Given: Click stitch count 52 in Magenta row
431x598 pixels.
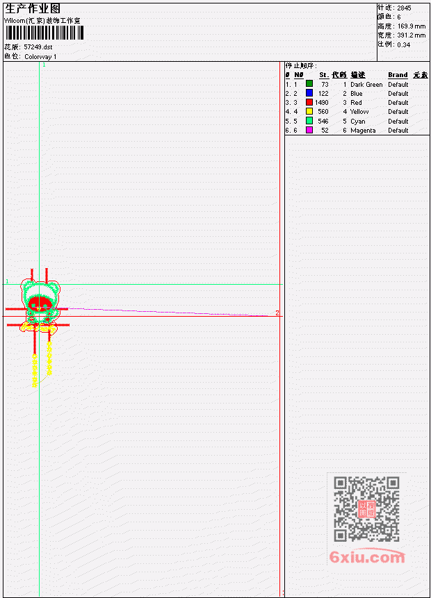Looking at the screenshot, I should pyautogui.click(x=325, y=131).
